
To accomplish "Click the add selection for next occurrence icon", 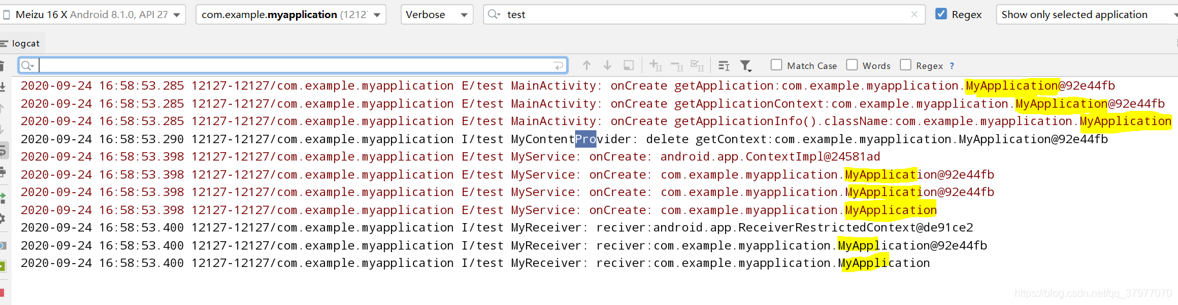I will pyautogui.click(x=656, y=65).
